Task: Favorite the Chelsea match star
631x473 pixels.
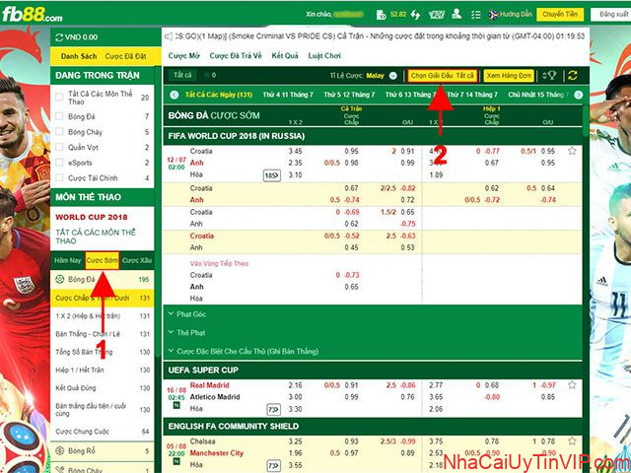Action: coord(572,440)
